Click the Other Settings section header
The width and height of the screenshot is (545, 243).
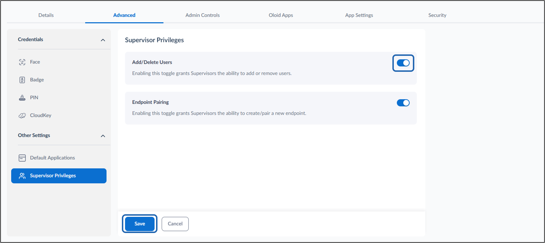click(34, 135)
